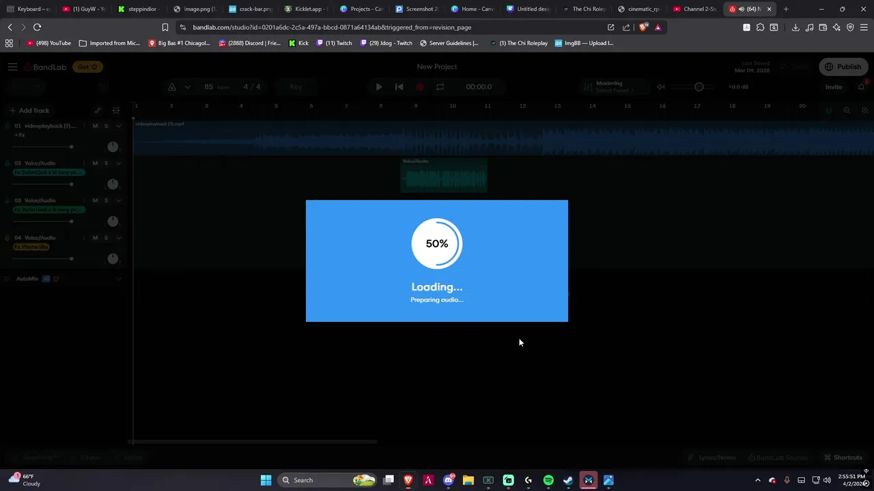This screenshot has width=874, height=491.
Task: Zoom in the timeline
Action: click(x=865, y=110)
